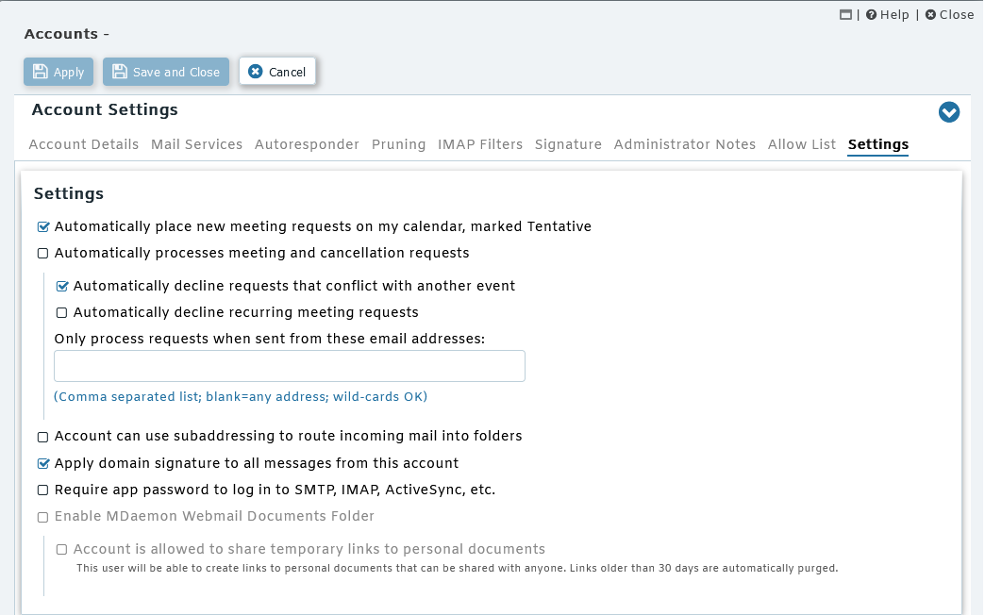The image size is (985, 615).
Task: Switch to the Account Details tab
Action: pos(84,144)
